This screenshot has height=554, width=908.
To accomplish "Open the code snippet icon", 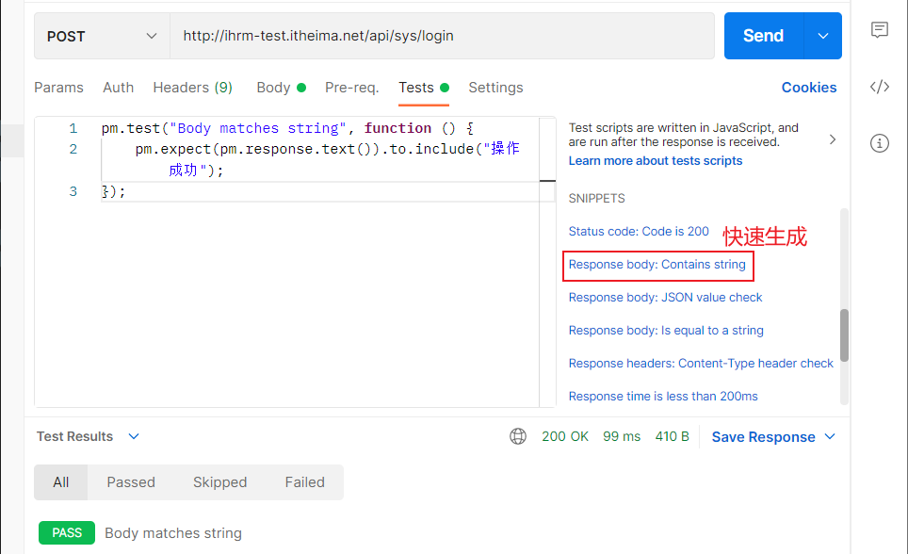I will (x=880, y=87).
